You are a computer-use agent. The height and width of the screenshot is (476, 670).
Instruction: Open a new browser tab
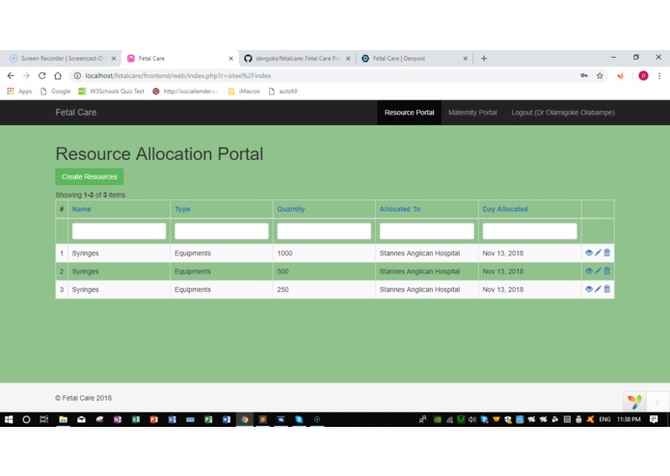point(484,59)
